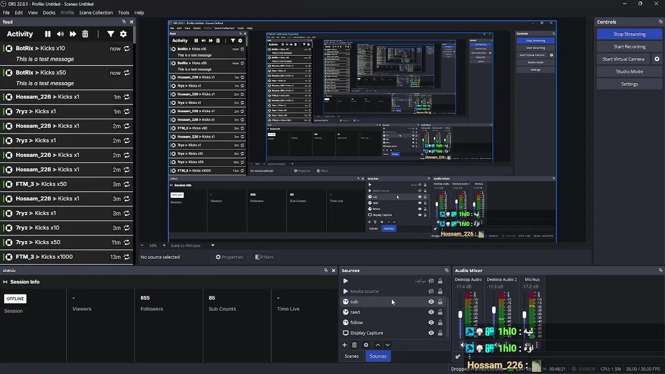Viewport: 665px width, 374px height.
Task: Switch to the Sources tab
Action: 378,356
